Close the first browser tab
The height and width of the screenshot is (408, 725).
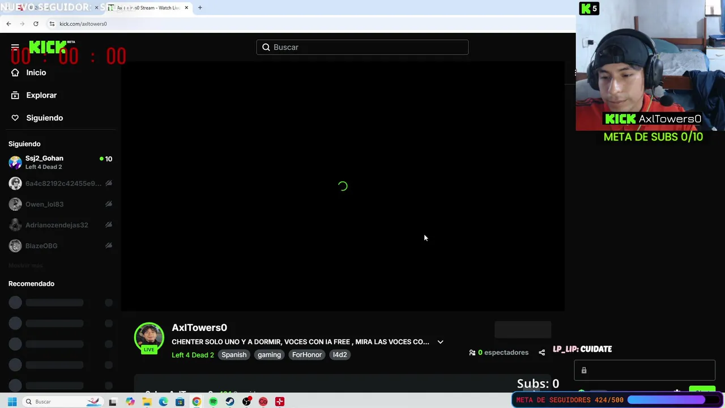tap(96, 8)
